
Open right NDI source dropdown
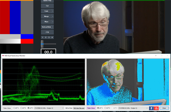click(x=133, y=108)
